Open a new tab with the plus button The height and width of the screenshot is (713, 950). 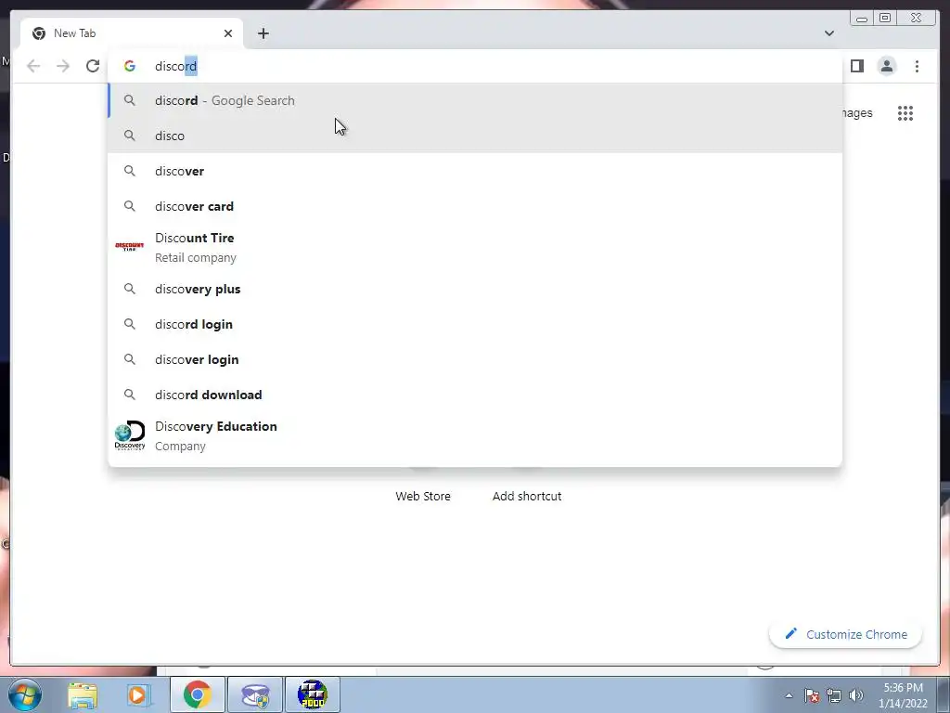tap(263, 33)
